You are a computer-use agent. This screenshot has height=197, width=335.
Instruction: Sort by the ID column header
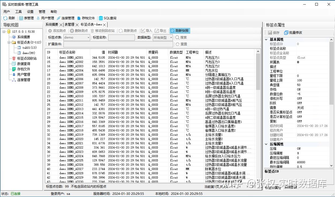click(52, 52)
